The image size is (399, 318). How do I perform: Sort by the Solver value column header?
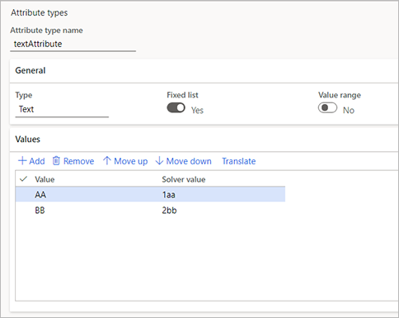pyautogui.click(x=184, y=179)
